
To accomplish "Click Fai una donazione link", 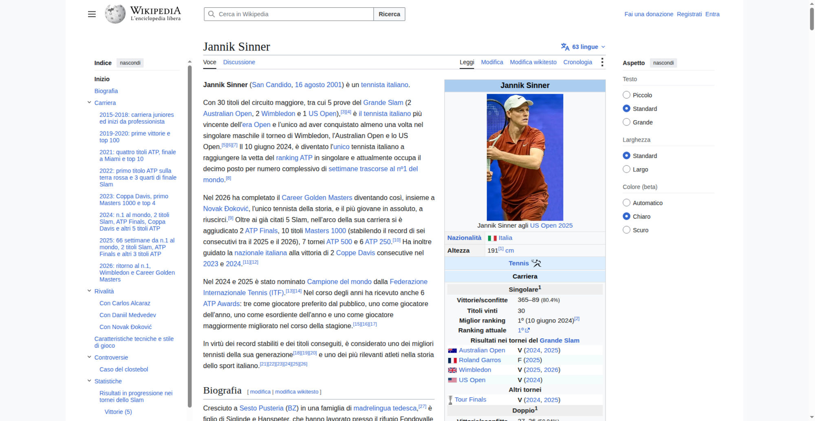I will pyautogui.click(x=649, y=14).
